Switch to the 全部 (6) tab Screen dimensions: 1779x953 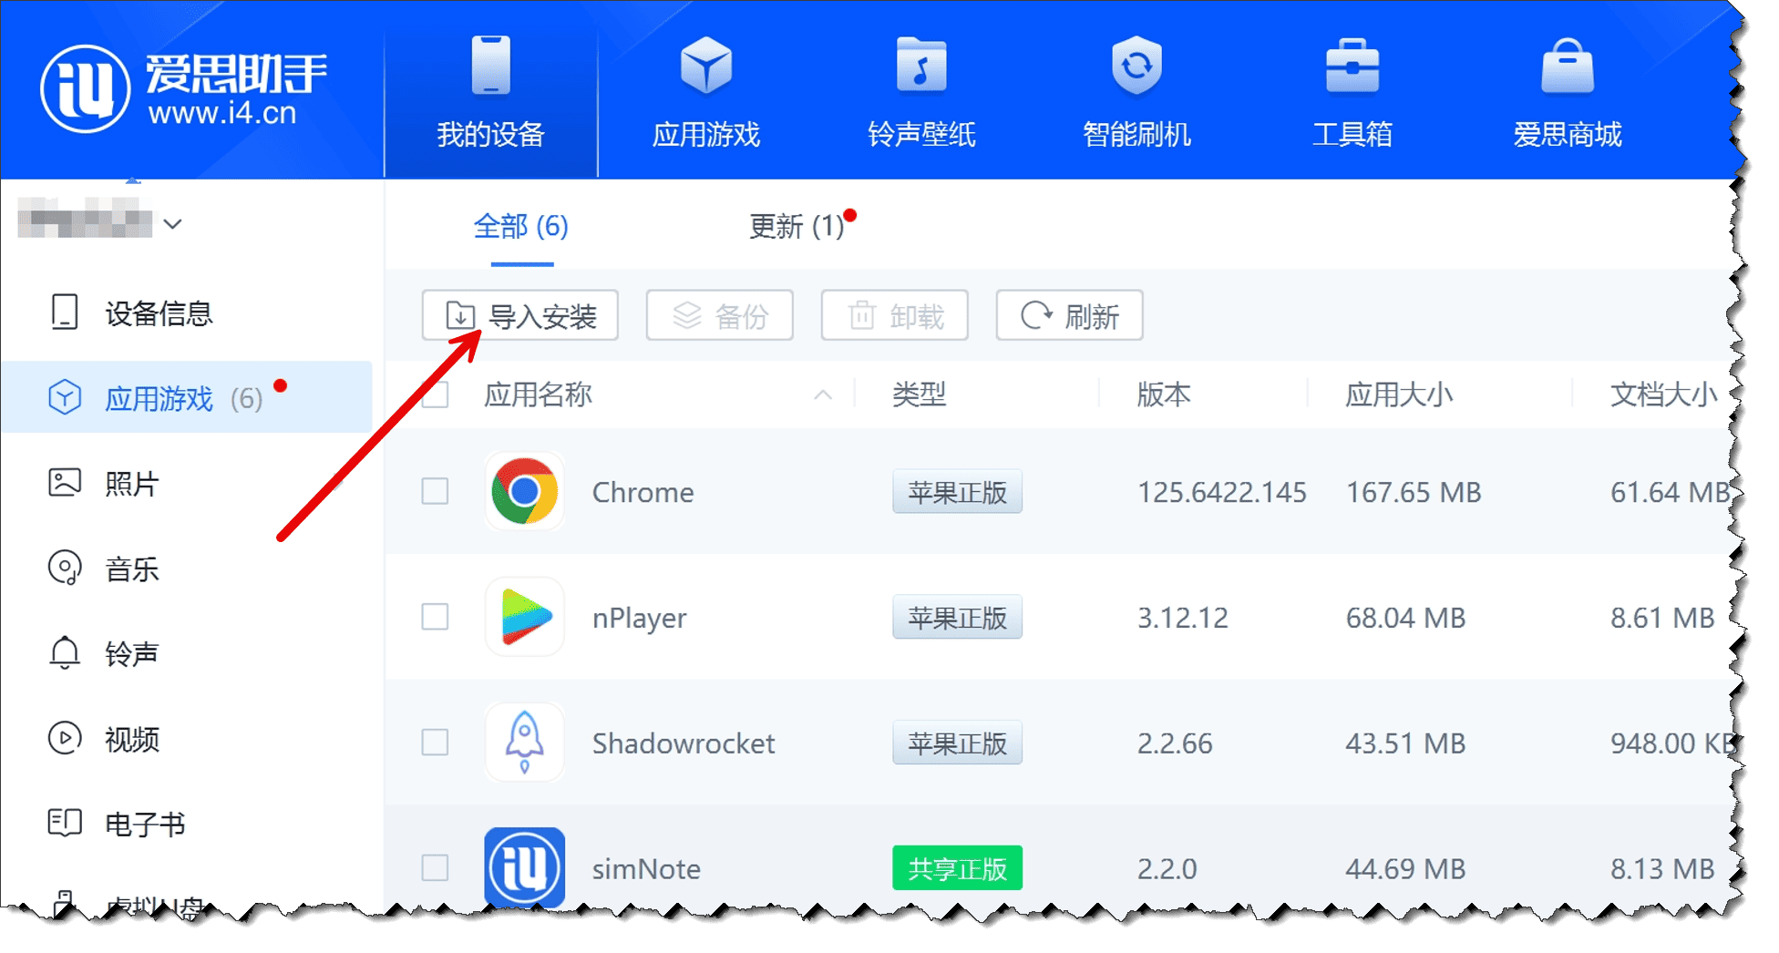tap(521, 226)
